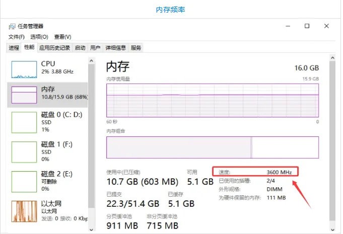The image size is (343, 234).
Task: Open the 文件(F) menu
Action: (x=17, y=37)
